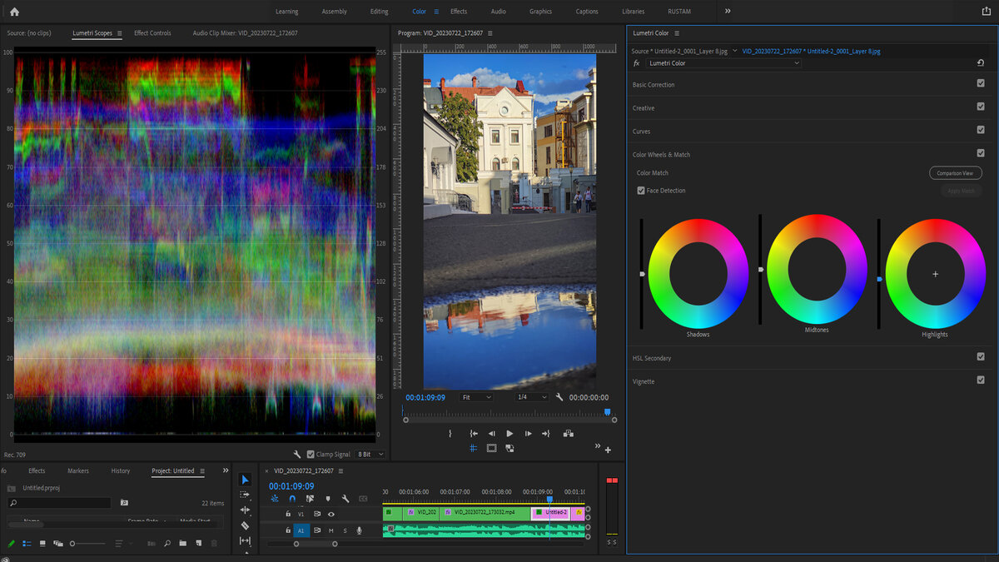
Task: Toggle the timeline snap magnet icon
Action: (292, 499)
